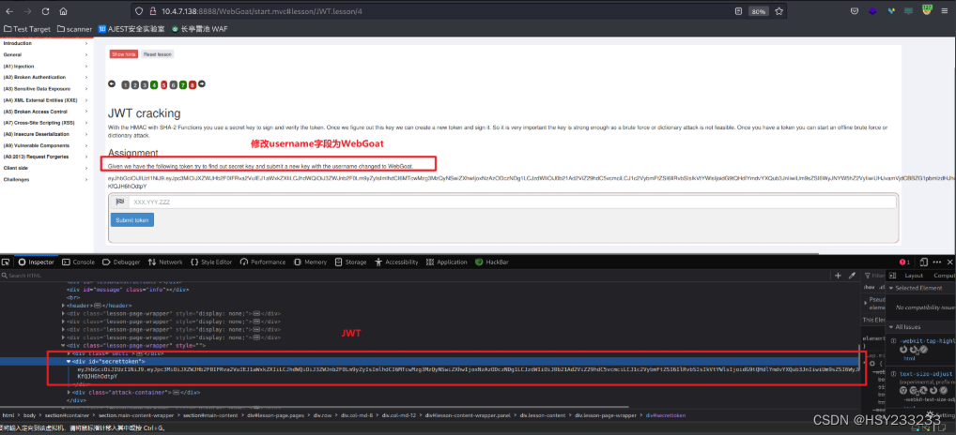
Task: Switch to Console tab
Action: (x=79, y=262)
